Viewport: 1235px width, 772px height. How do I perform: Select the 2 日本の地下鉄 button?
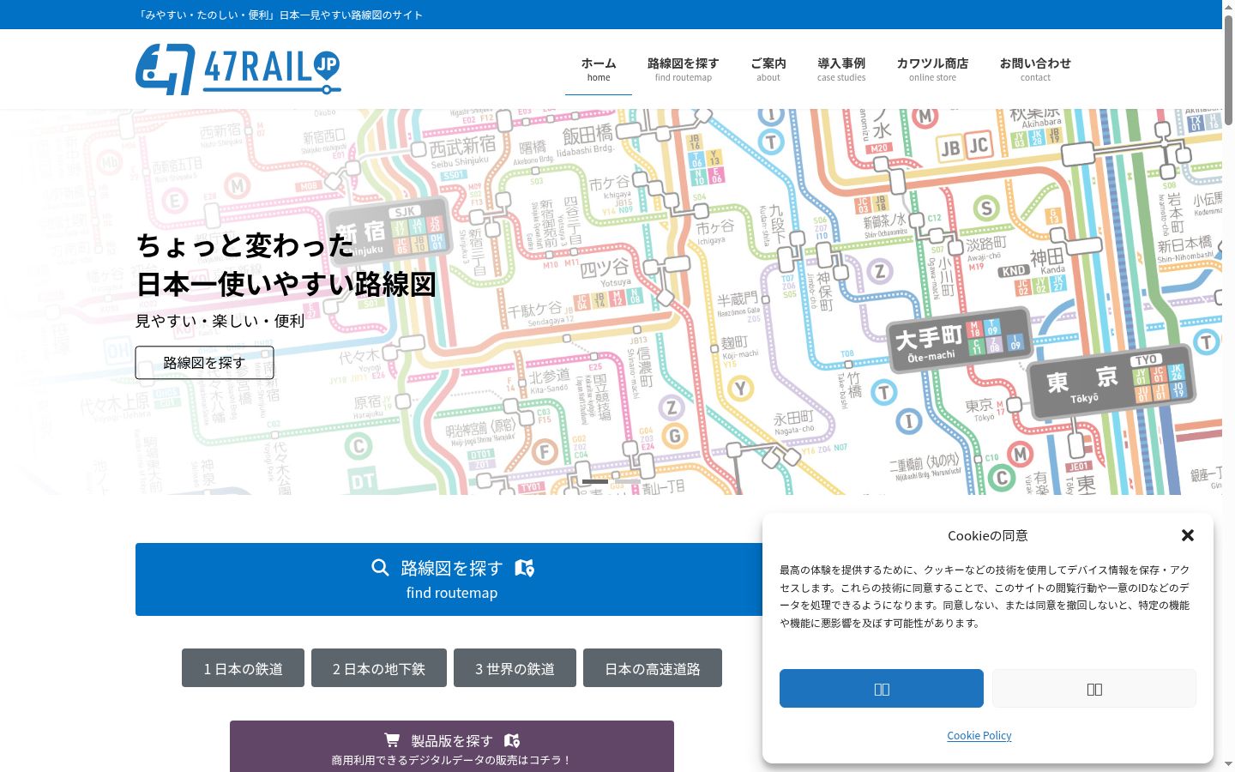pos(379,668)
